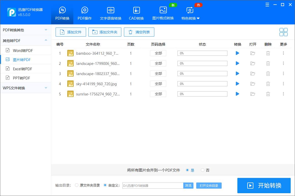Screen dimensions: 295x196
Task: Show more options for sky-414199 row
Action: [283, 84]
